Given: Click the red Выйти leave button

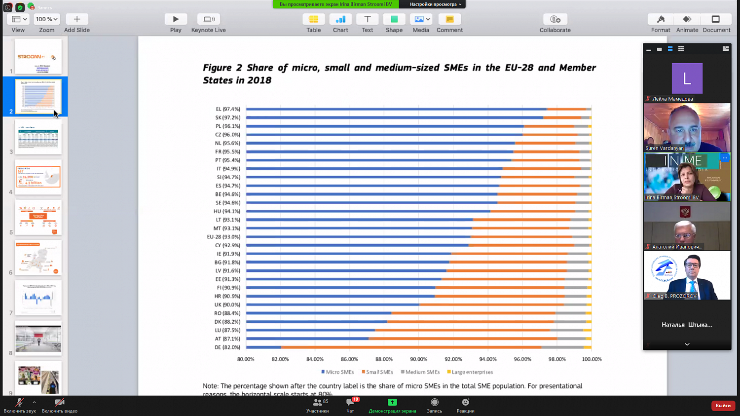Looking at the screenshot, I should [x=723, y=405].
